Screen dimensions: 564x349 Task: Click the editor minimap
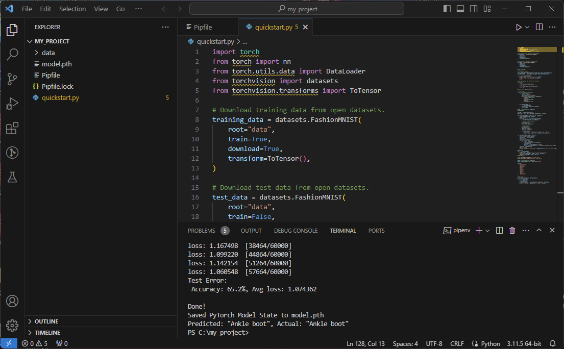[x=537, y=115]
